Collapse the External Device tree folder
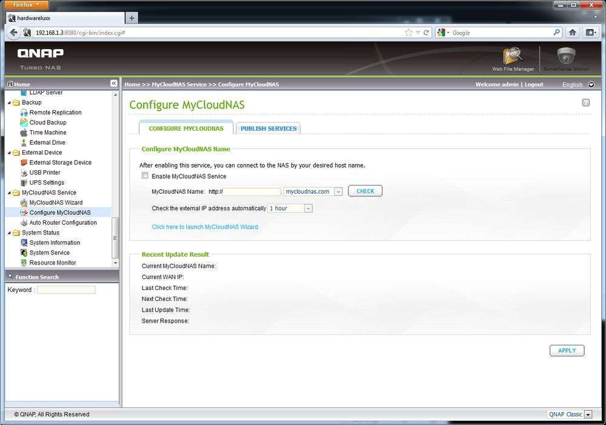Screen dimensions: 606x425 (x=9, y=153)
